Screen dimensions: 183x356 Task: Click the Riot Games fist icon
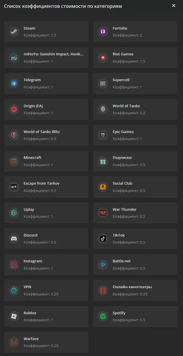click(x=103, y=57)
